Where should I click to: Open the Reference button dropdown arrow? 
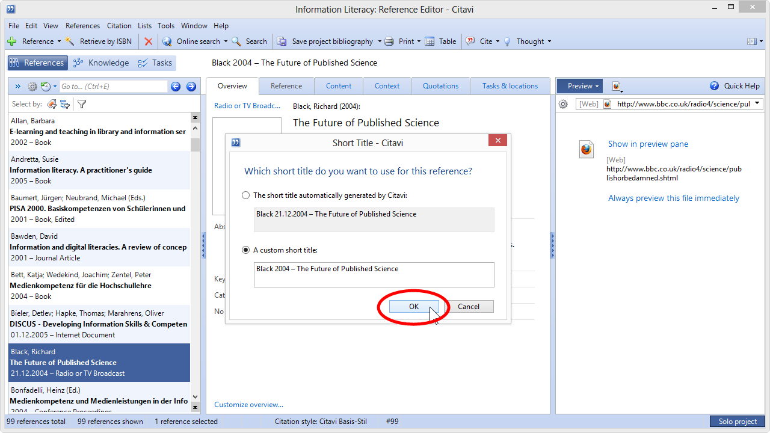point(59,41)
